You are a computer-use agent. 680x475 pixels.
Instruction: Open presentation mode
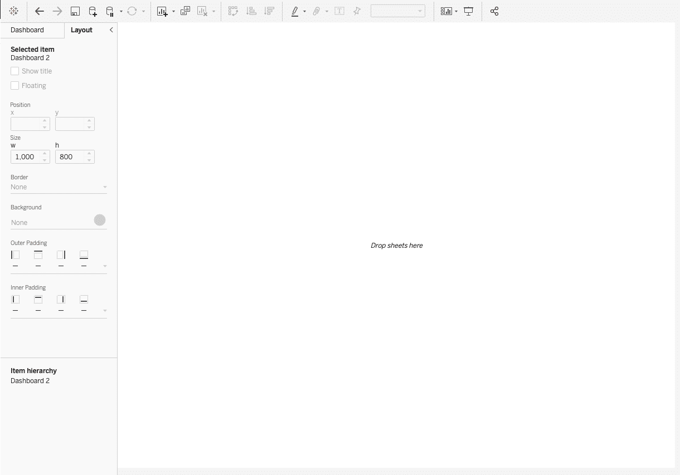click(x=469, y=11)
